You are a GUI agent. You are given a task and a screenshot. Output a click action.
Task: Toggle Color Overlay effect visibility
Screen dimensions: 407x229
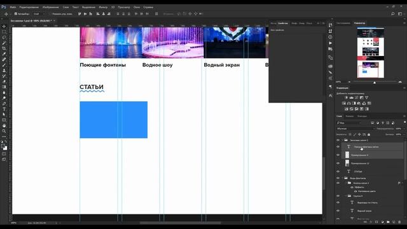click(x=355, y=191)
